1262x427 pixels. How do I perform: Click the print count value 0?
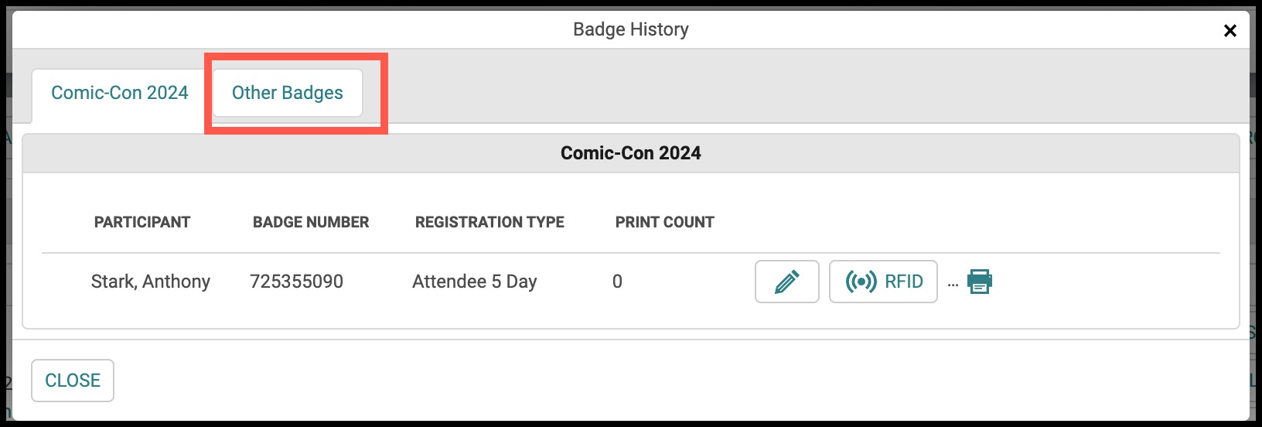(x=617, y=282)
